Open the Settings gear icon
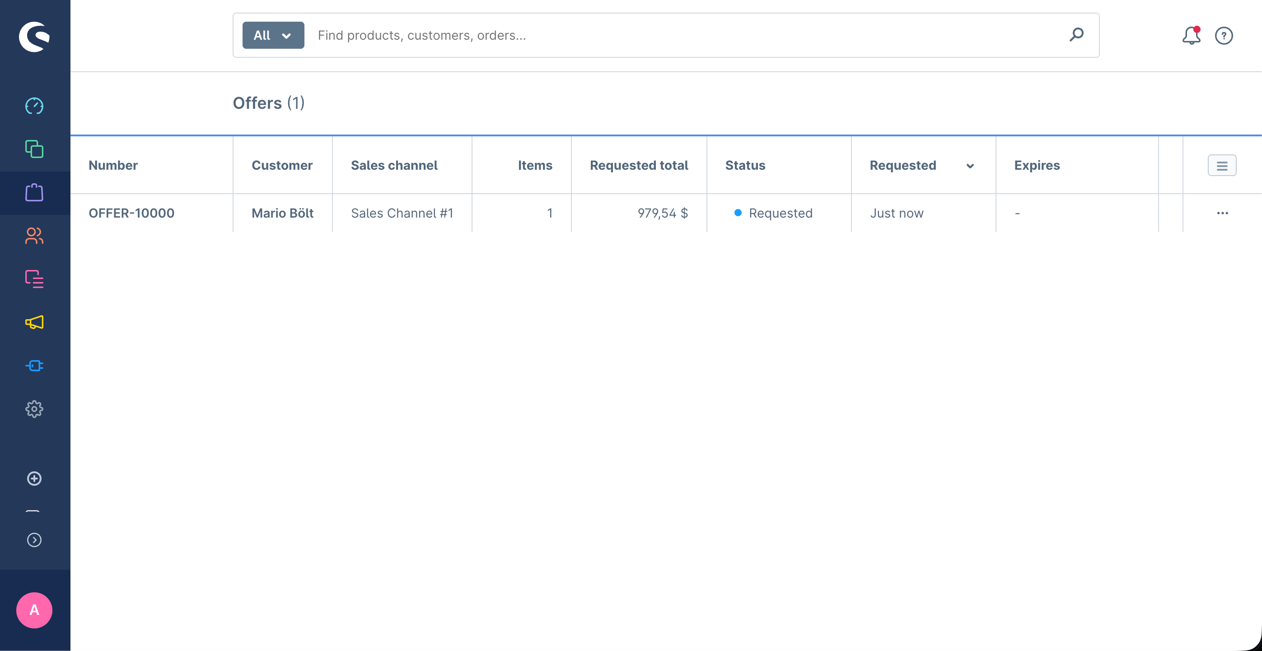Screen dimensions: 1262x651 (x=34, y=409)
